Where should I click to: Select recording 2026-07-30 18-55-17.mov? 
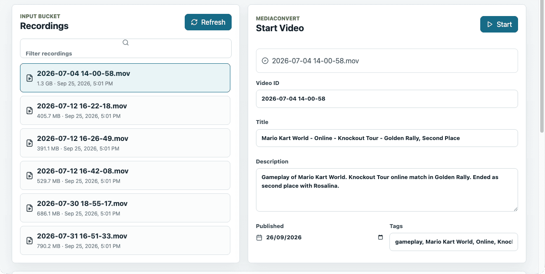[125, 208]
